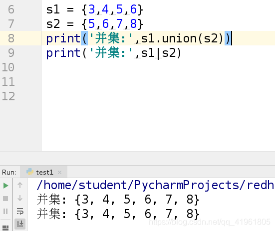
Task: Click line number 8 in gutter
Action: 11,38
